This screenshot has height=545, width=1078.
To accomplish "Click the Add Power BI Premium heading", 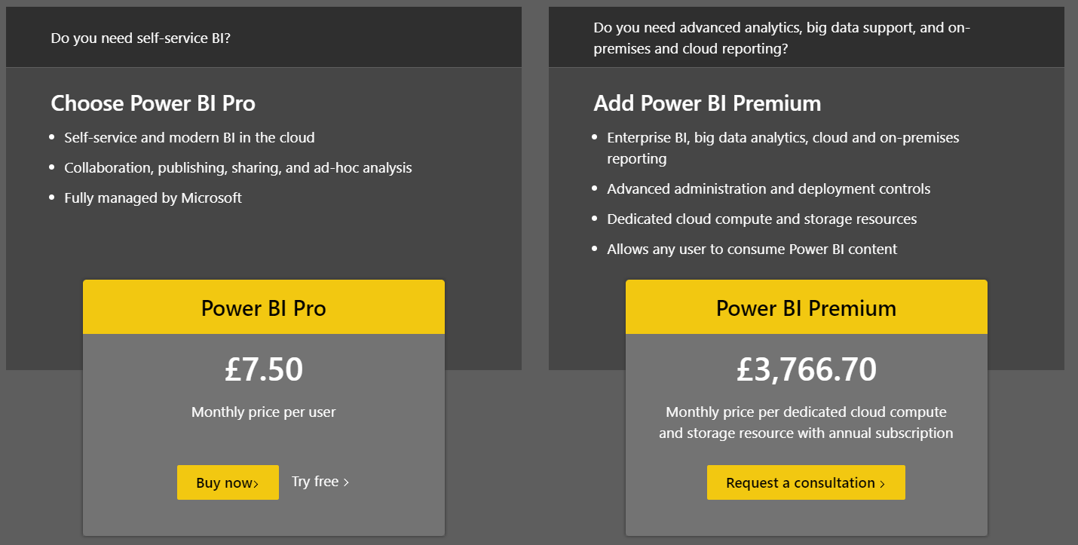I will click(707, 103).
